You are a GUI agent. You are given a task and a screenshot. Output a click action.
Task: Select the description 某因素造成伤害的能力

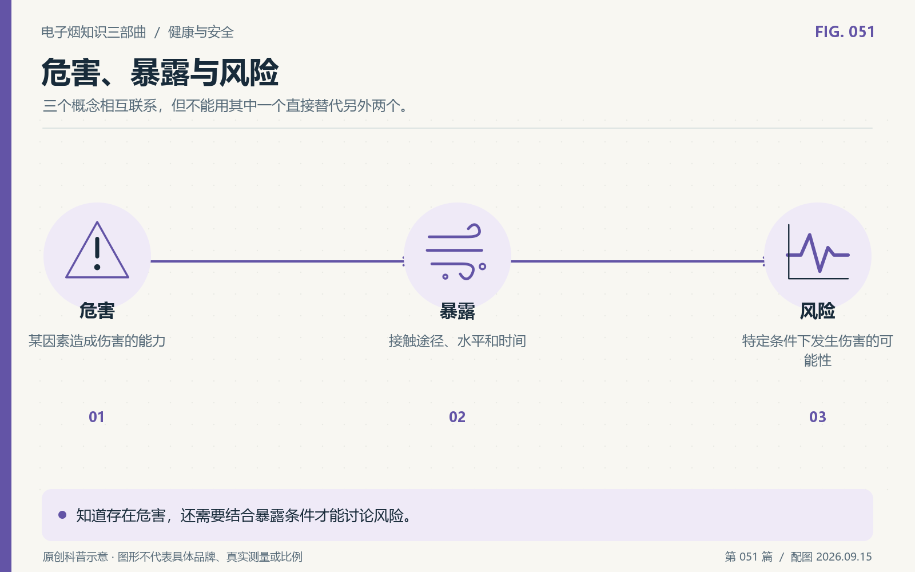97,341
